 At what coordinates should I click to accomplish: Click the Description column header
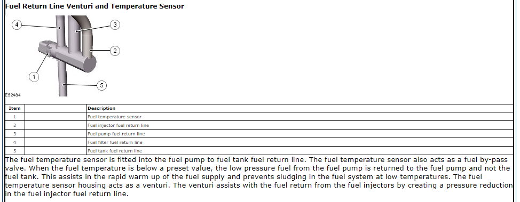click(x=101, y=108)
